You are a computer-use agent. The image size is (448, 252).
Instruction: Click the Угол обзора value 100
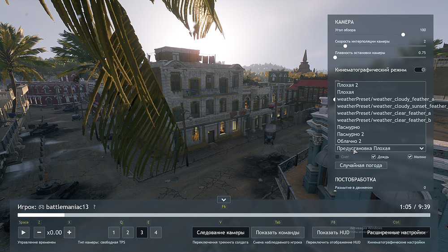pos(423,30)
